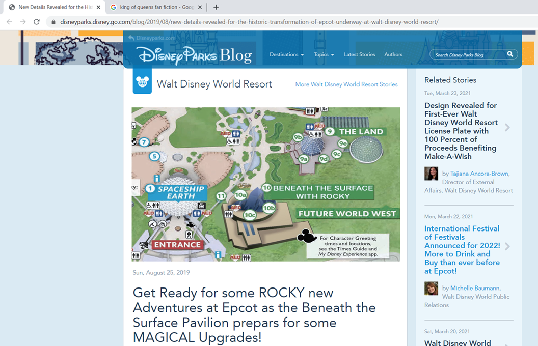Open the Authors navigation item
The height and width of the screenshot is (346, 538).
[x=393, y=54]
